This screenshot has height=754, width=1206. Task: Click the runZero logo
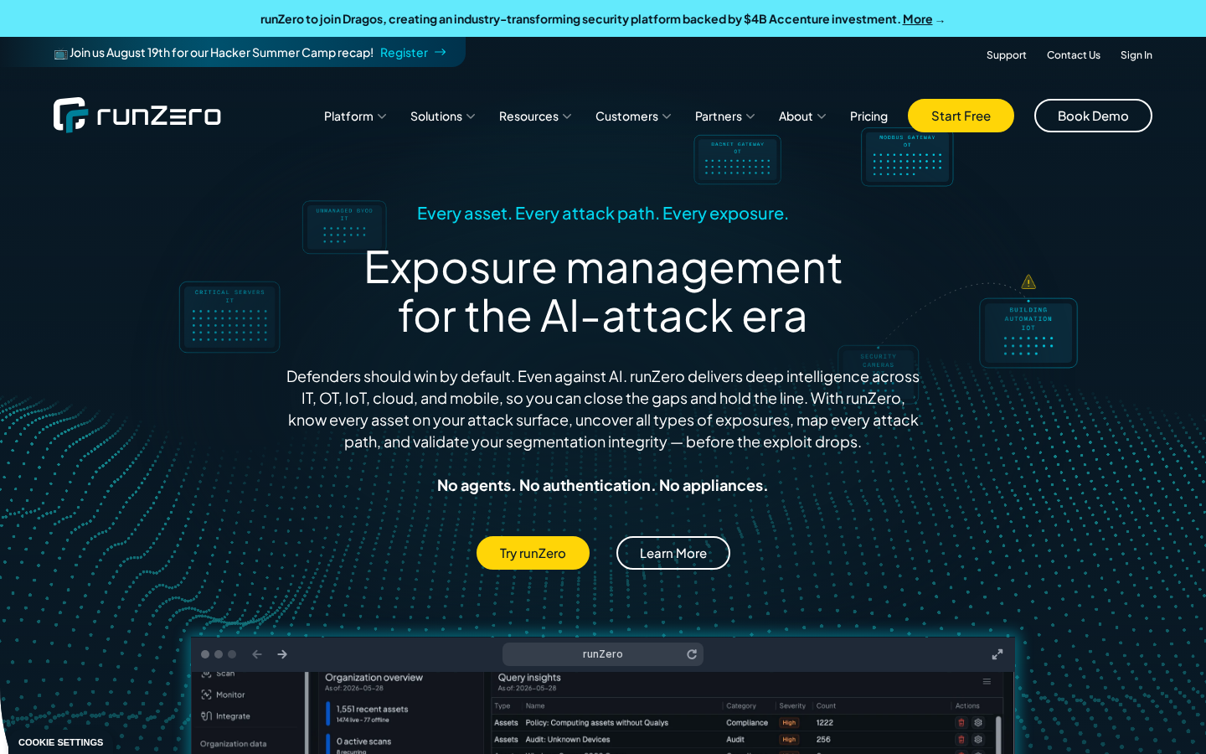(137, 116)
